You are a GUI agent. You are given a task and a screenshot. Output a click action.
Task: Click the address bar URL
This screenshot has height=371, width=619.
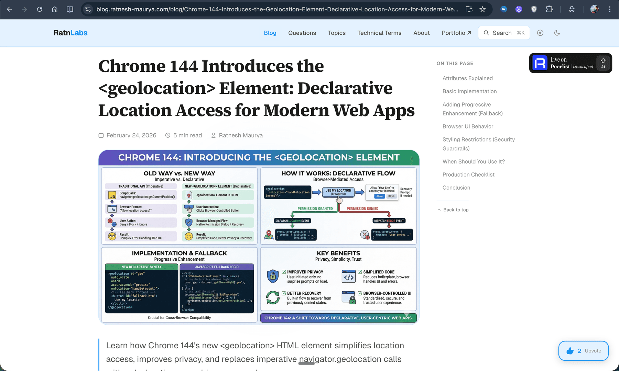point(277,9)
